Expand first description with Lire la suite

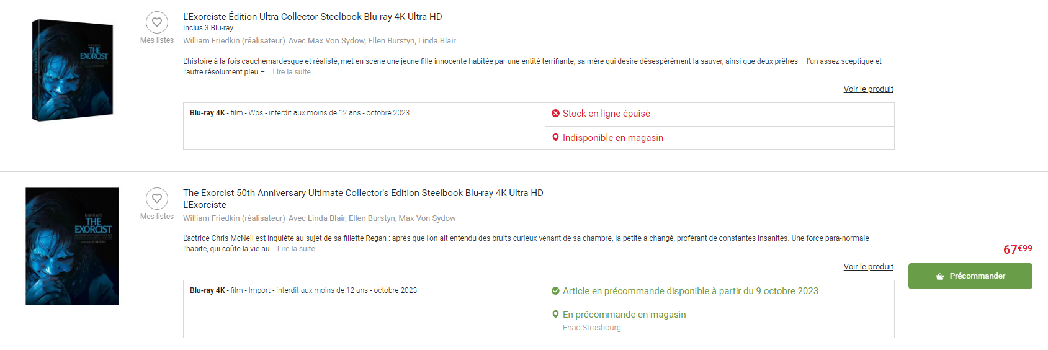[292, 72]
